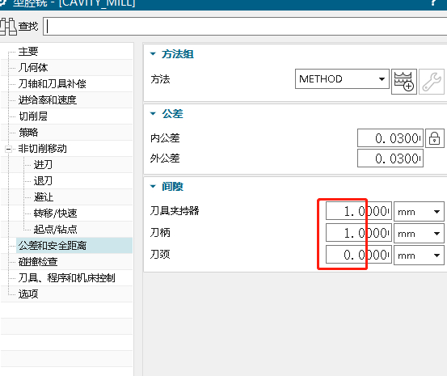This screenshot has height=376, width=447.
Task: Click the 刀具夹持器 clearance field
Action: tap(359, 211)
